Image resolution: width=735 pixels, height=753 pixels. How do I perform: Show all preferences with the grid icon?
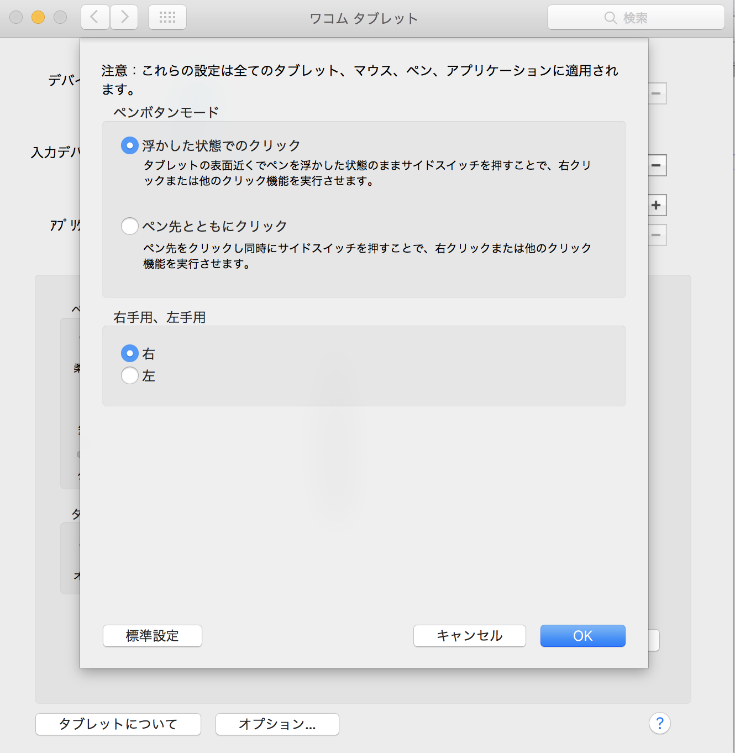[x=167, y=17]
